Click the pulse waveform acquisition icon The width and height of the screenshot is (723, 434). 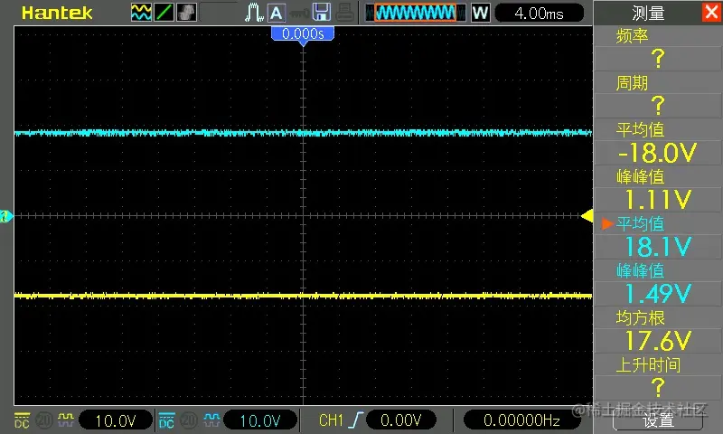254,13
